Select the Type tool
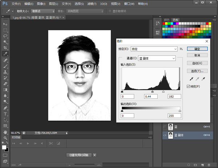The height and width of the screenshot is (168, 218). [5, 114]
